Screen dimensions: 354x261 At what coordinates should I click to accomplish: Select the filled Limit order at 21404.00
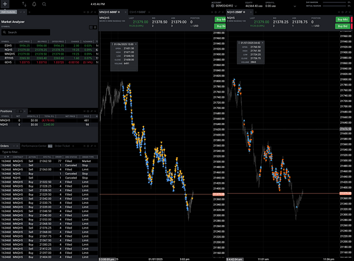[x=49, y=257]
